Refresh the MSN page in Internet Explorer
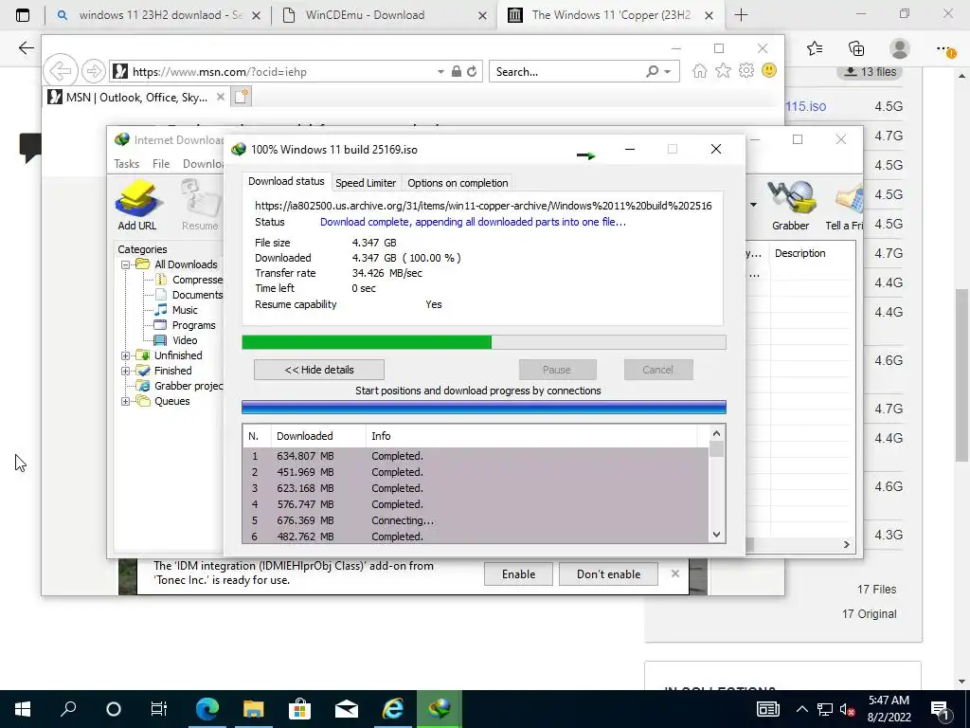 (472, 71)
